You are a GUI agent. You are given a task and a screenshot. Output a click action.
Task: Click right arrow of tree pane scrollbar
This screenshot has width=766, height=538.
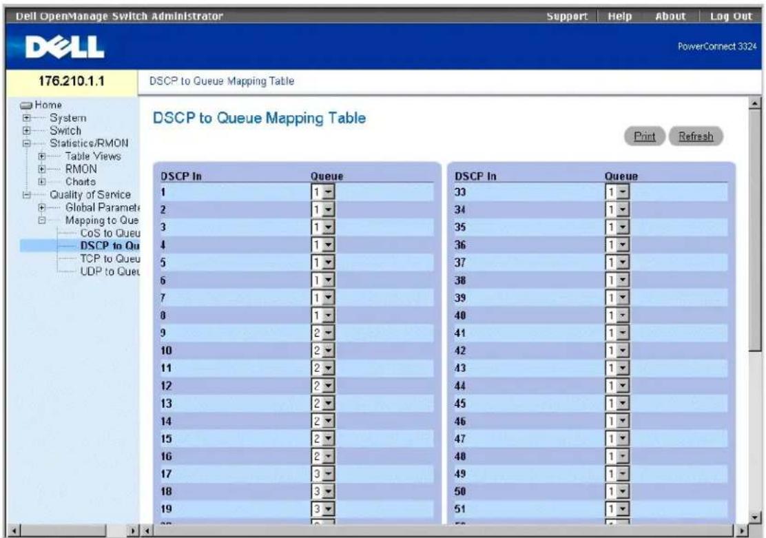(x=134, y=530)
